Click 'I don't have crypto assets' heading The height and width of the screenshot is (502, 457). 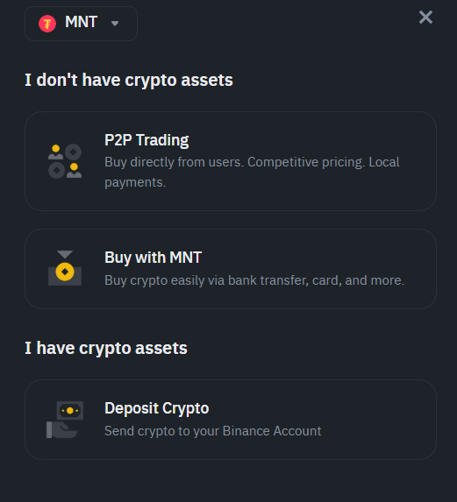pyautogui.click(x=129, y=80)
